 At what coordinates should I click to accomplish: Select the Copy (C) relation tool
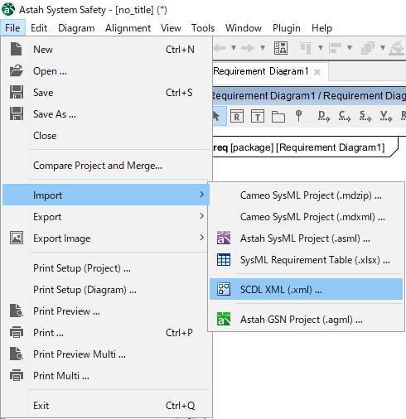[x=345, y=116]
